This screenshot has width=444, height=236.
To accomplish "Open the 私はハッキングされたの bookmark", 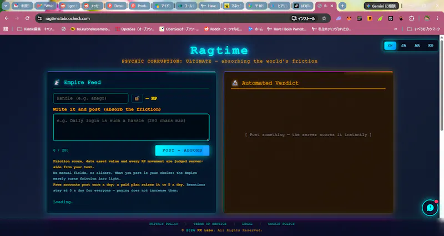I will tap(331, 29).
